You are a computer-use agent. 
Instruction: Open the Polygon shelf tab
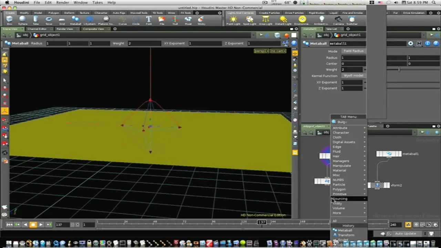click(x=53, y=13)
